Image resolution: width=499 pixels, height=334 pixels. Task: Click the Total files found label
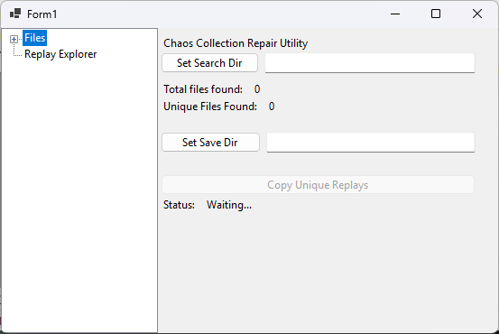[x=203, y=89]
